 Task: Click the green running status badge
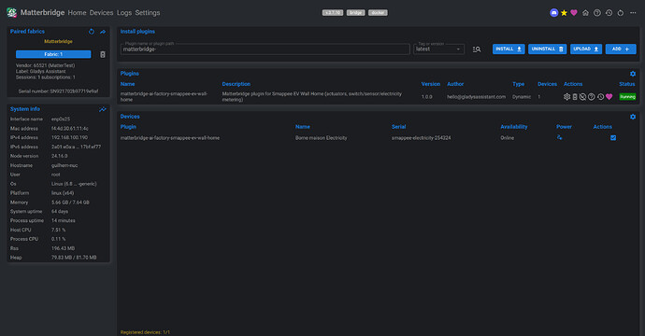click(x=628, y=97)
